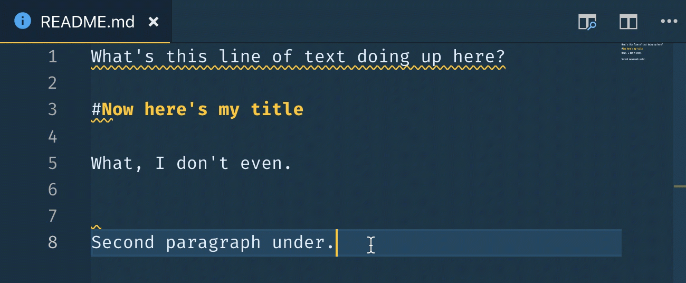Place cursor in "What, I don't even." line
The width and height of the screenshot is (686, 283).
tap(191, 163)
